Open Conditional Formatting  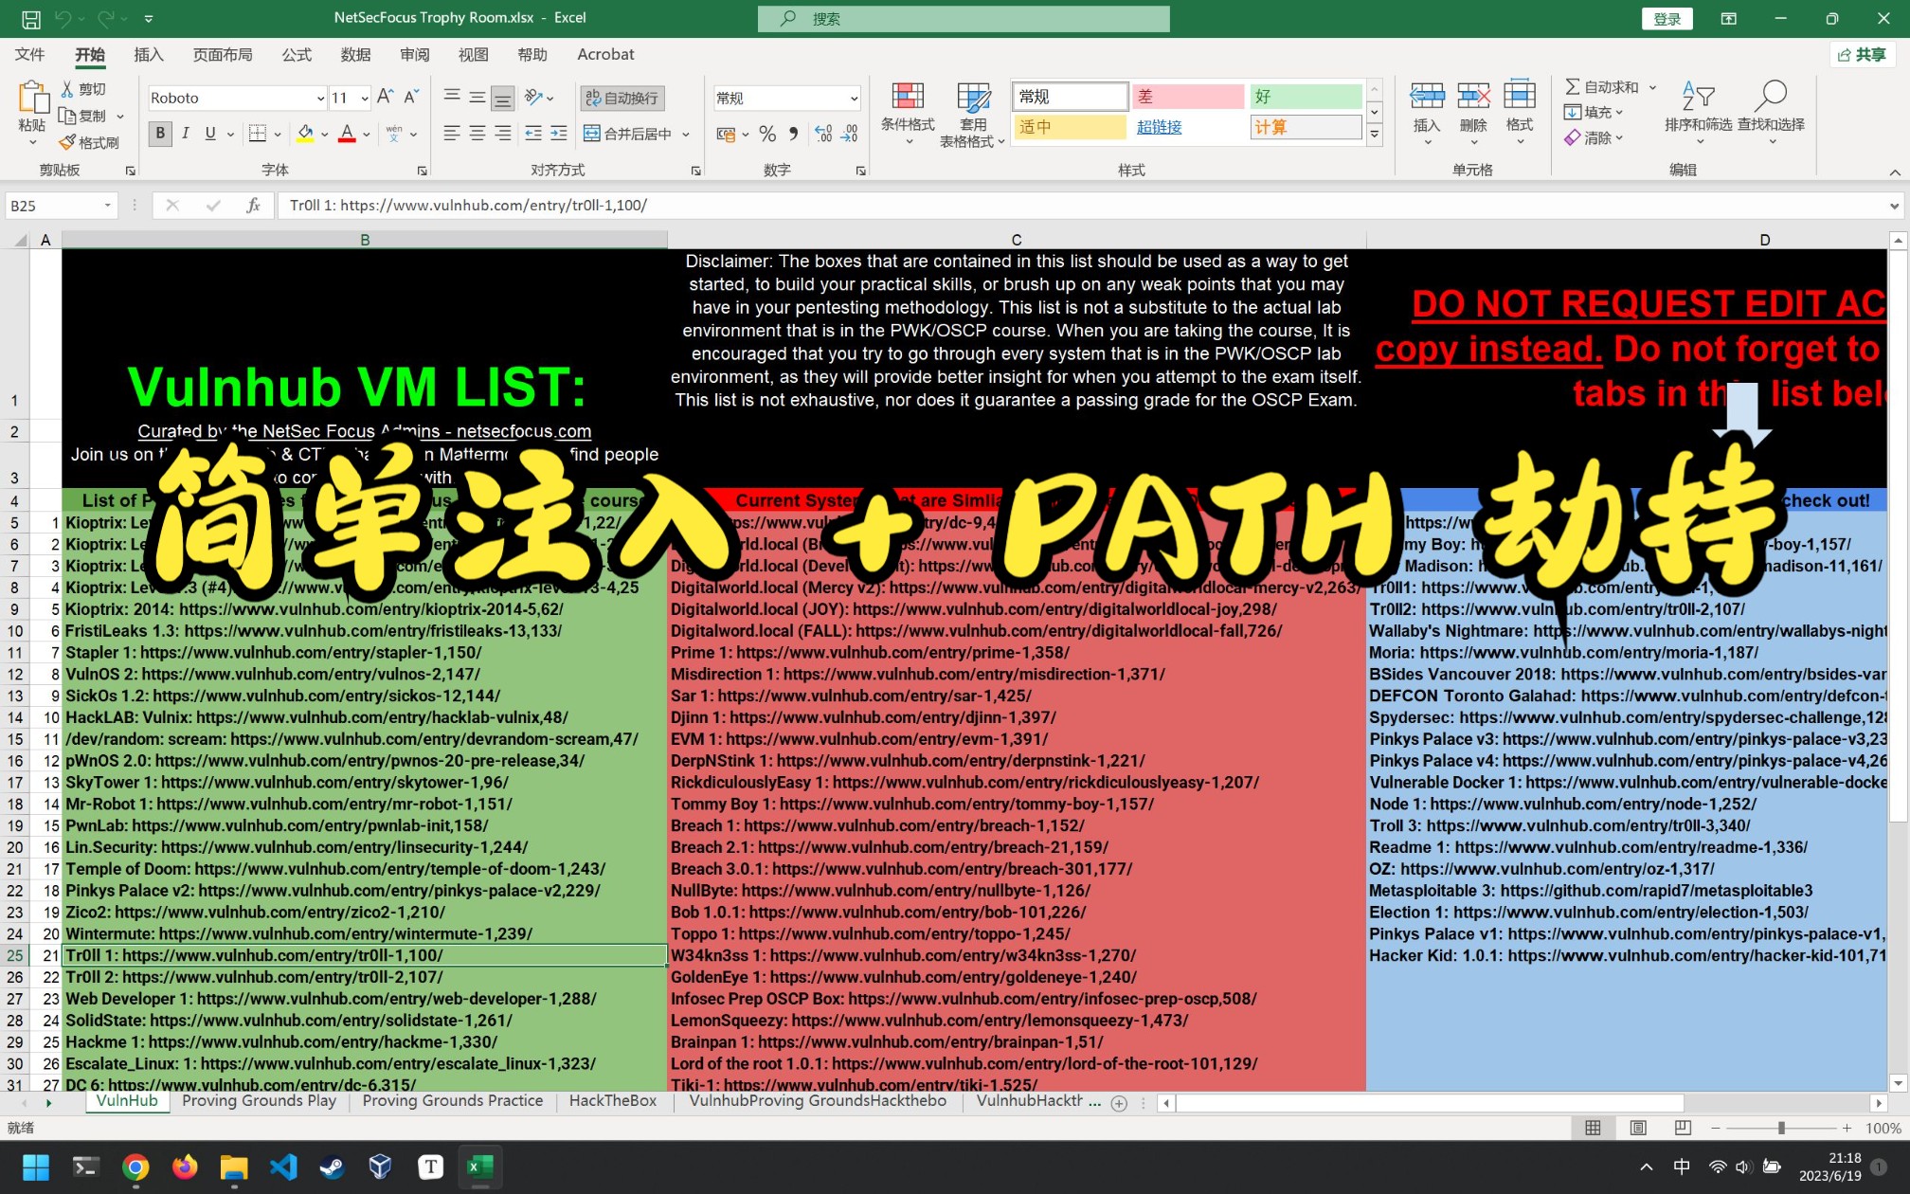[x=908, y=114]
